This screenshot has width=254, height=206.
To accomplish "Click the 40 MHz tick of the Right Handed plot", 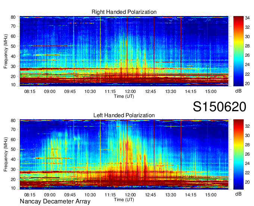I will [x=13, y=56].
